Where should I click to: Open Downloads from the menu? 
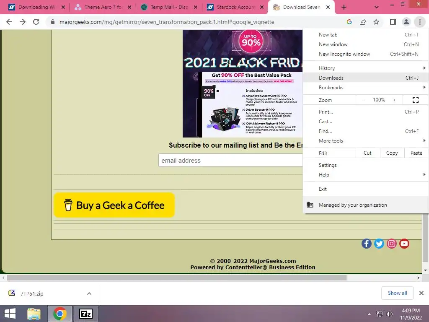(x=366, y=78)
